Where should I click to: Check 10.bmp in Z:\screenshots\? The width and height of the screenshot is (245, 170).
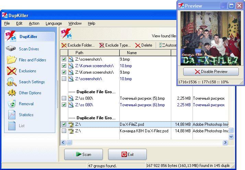tap(64, 79)
